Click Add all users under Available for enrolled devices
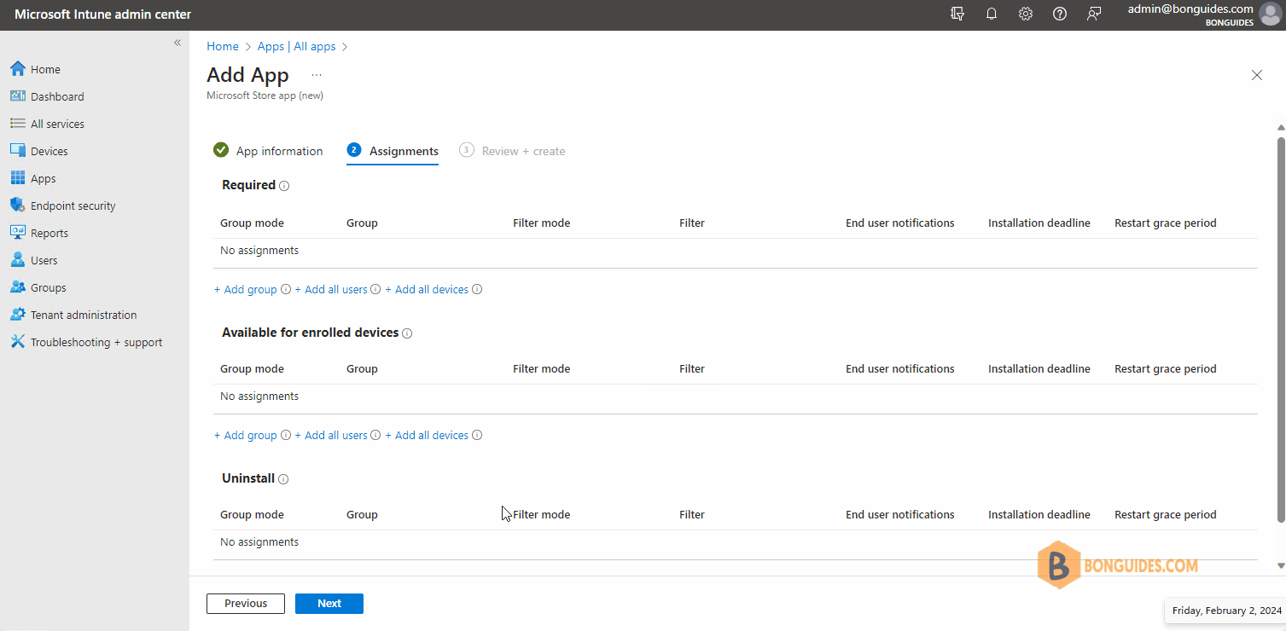 (x=331, y=435)
